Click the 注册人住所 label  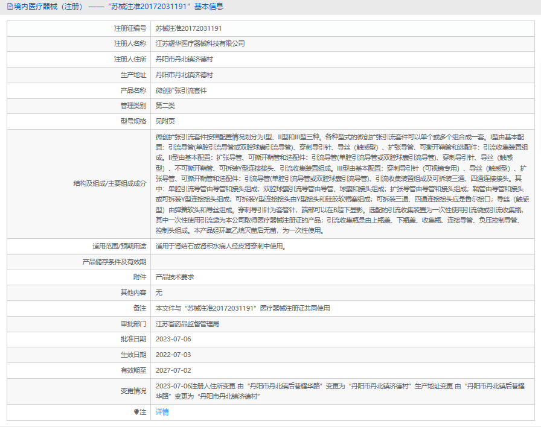130,59
